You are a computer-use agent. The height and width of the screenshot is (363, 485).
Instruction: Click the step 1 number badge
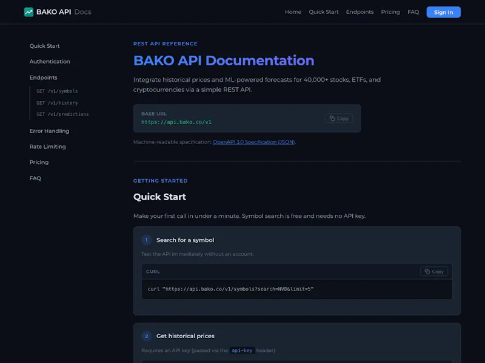[147, 240]
